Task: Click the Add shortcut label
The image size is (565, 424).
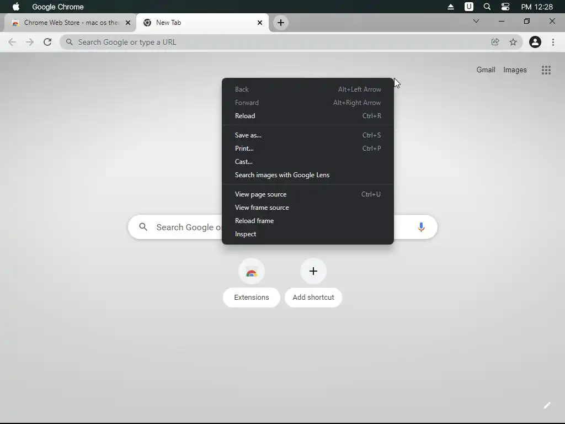Action: point(313,298)
